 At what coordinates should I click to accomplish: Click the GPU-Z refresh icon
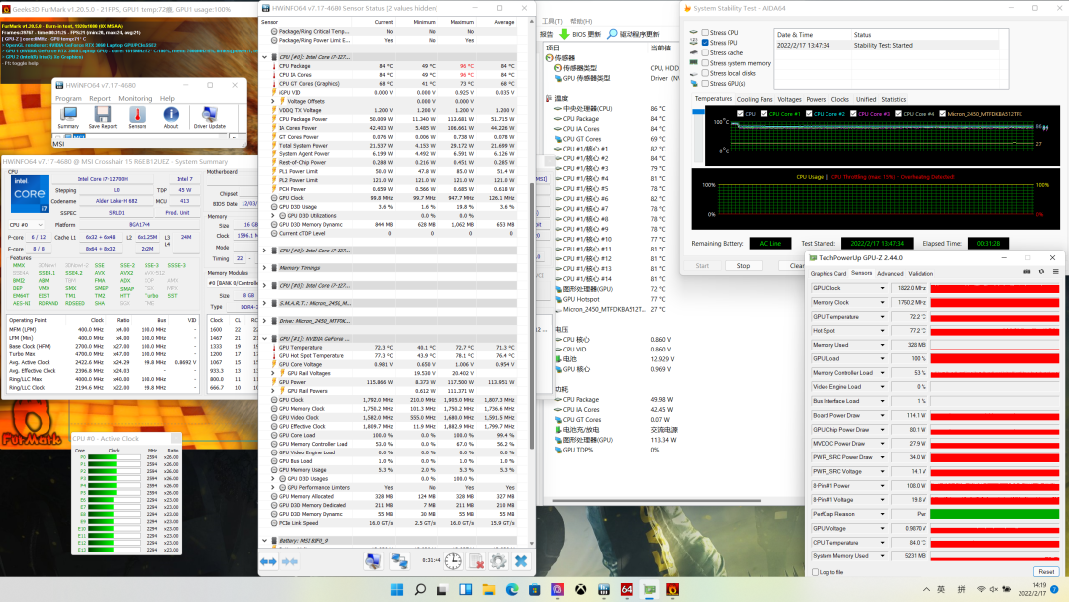[1041, 272]
